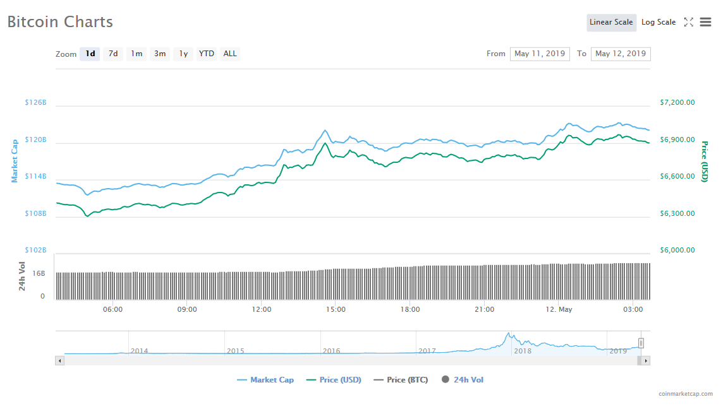Screen dimensions: 728x409
Task: Edit the To date field
Action: pos(621,54)
